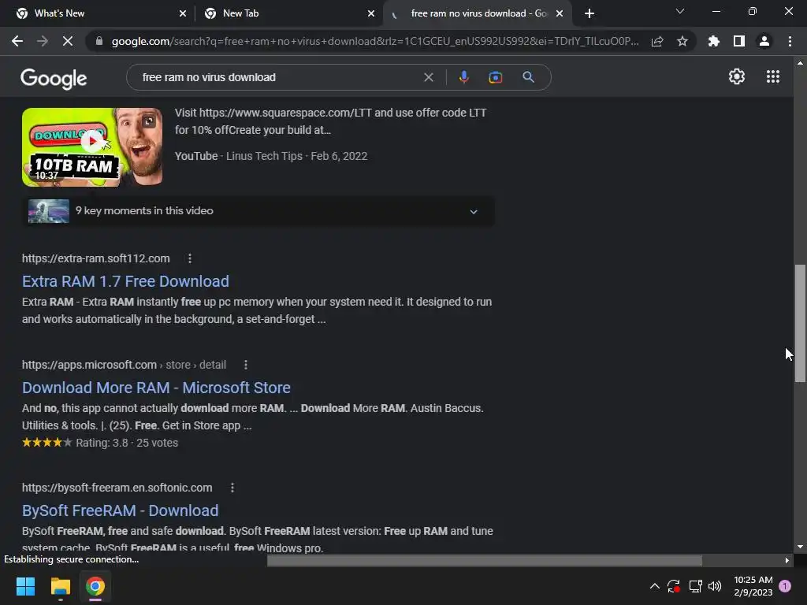Switch to the New Tab tab
The image size is (807, 605).
coord(288,13)
